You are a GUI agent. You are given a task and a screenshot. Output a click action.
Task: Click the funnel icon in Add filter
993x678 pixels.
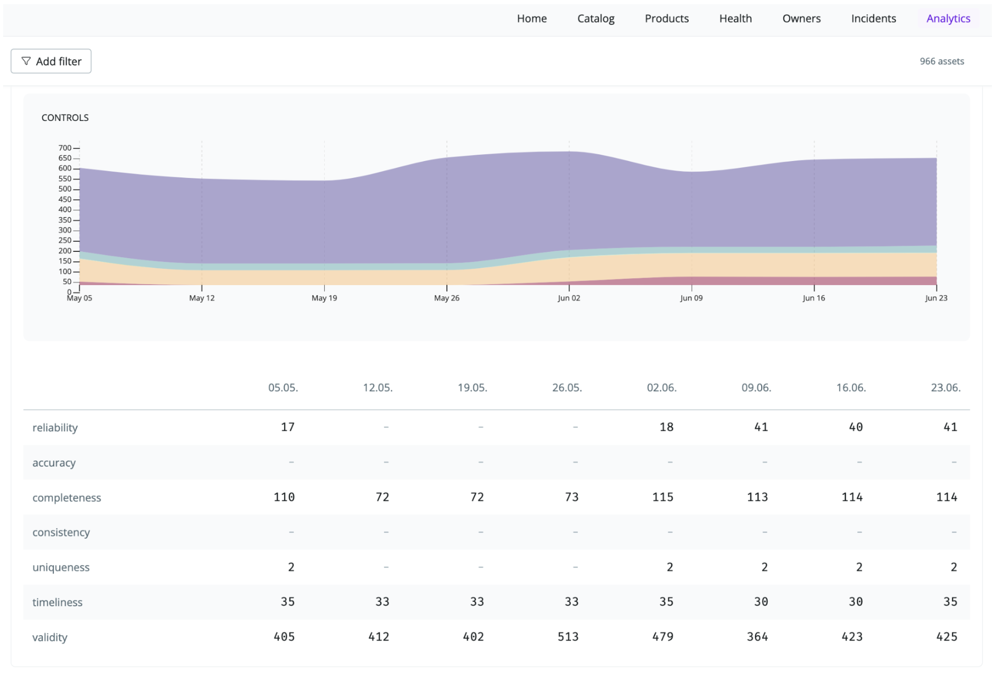[x=26, y=61]
